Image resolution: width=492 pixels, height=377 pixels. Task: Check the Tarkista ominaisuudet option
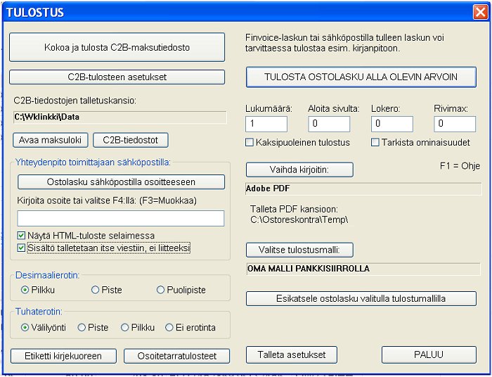tap(375, 143)
